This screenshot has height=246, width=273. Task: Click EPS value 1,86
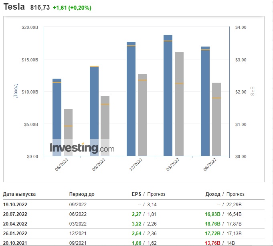pos(136,243)
